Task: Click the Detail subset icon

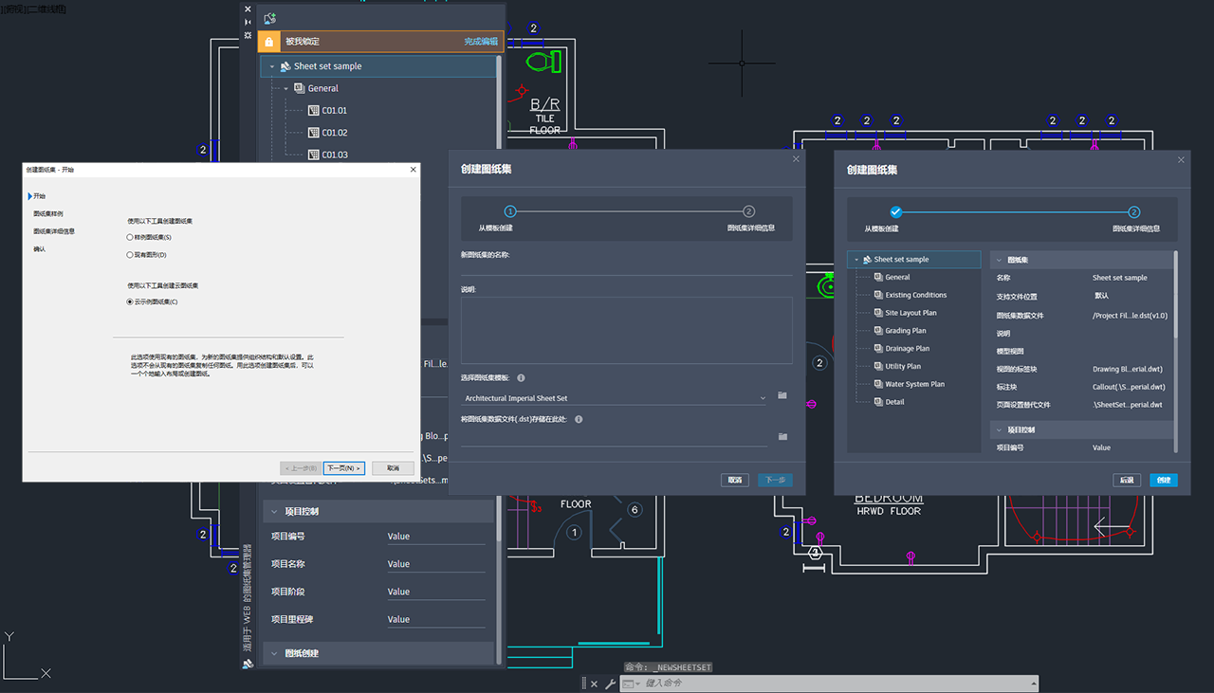Action: (877, 402)
